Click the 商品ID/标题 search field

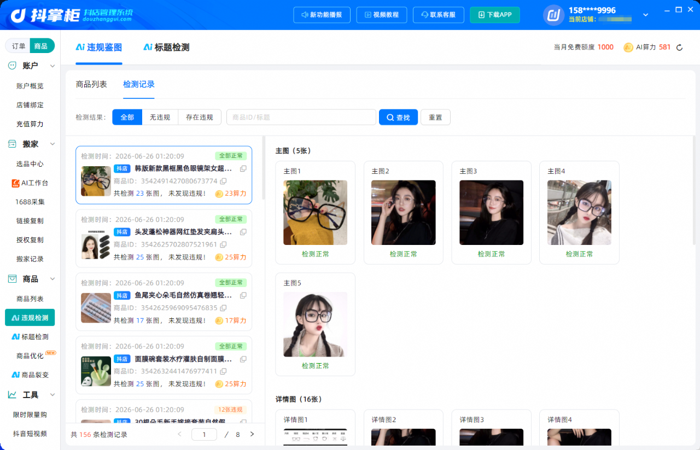coord(301,117)
